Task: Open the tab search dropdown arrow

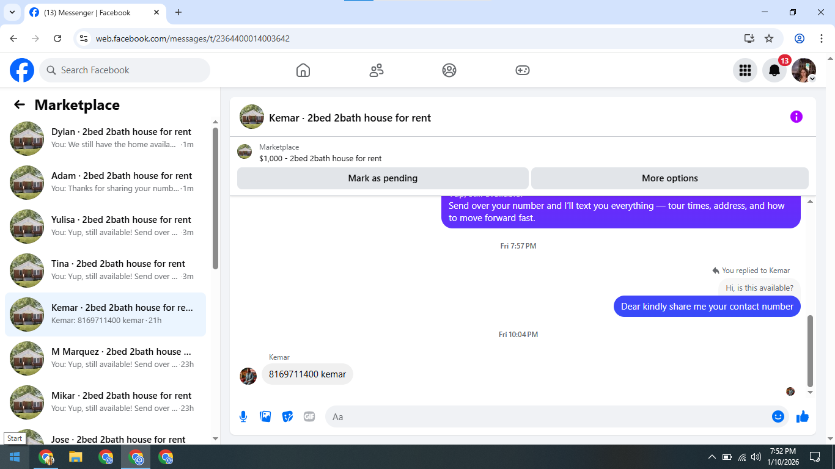Action: pos(12,12)
